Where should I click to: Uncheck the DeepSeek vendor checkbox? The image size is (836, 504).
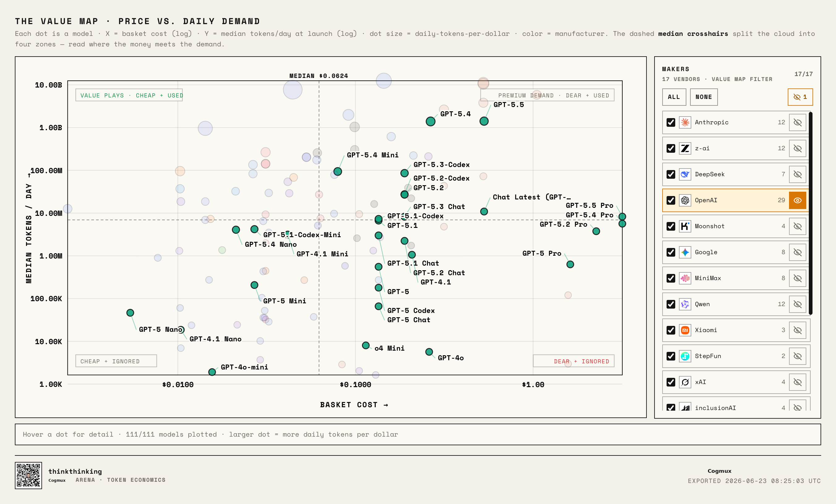[x=671, y=174]
